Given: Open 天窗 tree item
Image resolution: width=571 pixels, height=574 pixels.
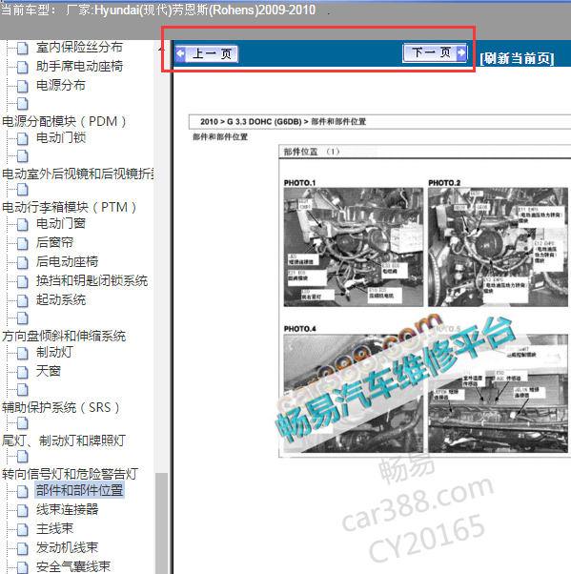Looking at the screenshot, I should (x=49, y=371).
